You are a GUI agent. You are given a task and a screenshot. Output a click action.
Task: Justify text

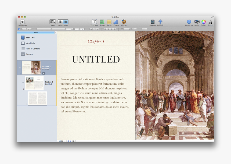[115, 29]
